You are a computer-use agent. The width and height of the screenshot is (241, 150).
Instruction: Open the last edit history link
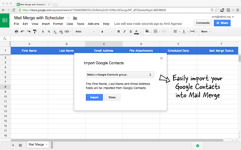(x=148, y=24)
